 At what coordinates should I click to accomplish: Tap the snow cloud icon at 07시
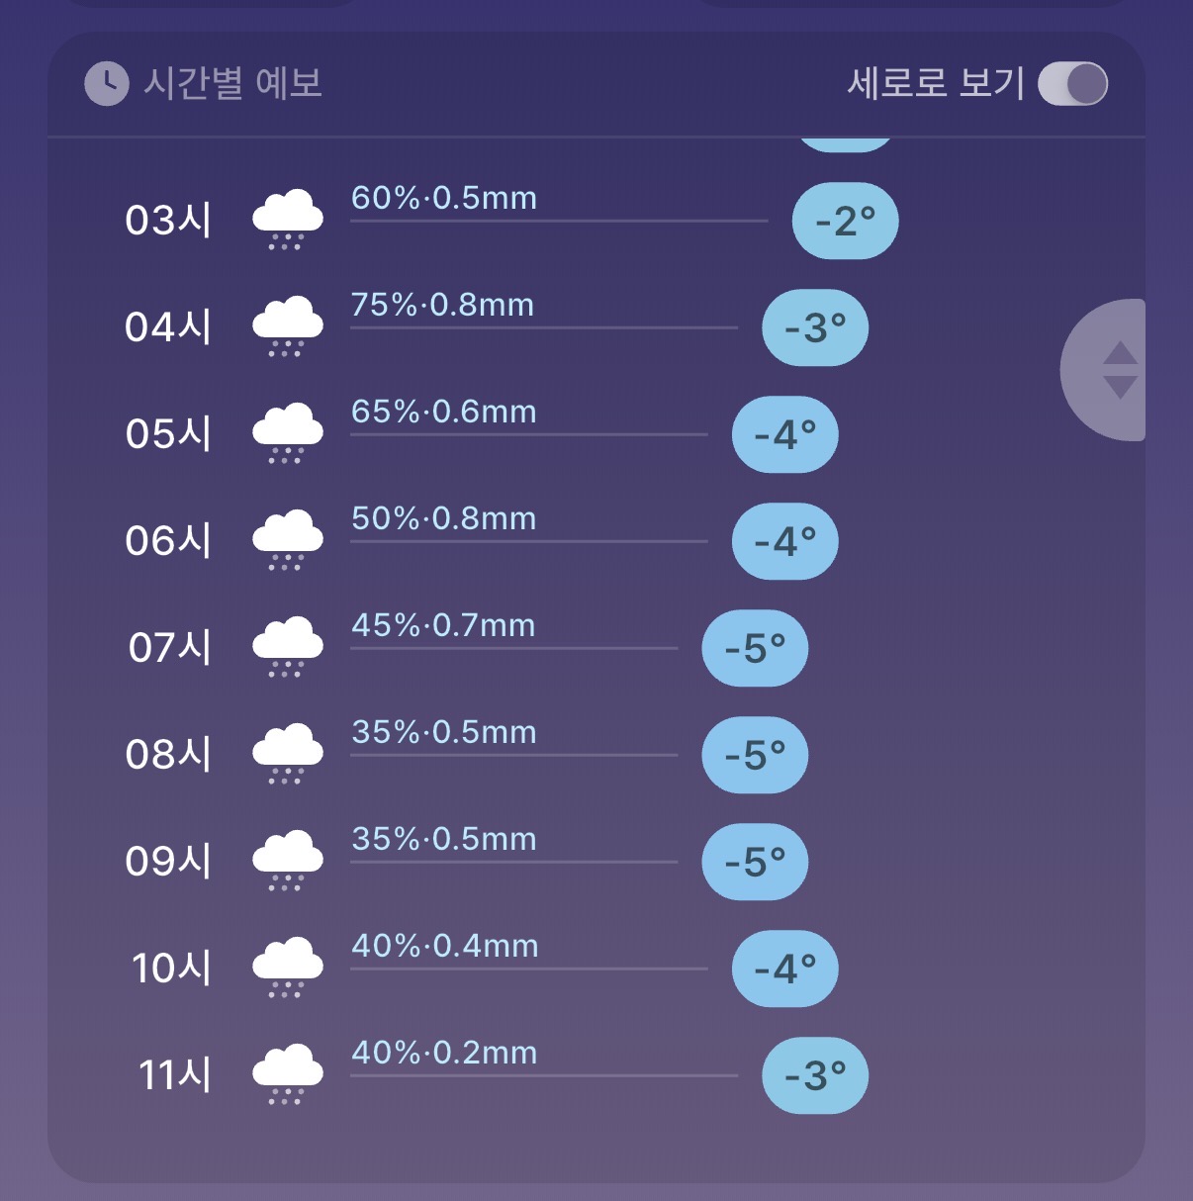[x=288, y=647]
